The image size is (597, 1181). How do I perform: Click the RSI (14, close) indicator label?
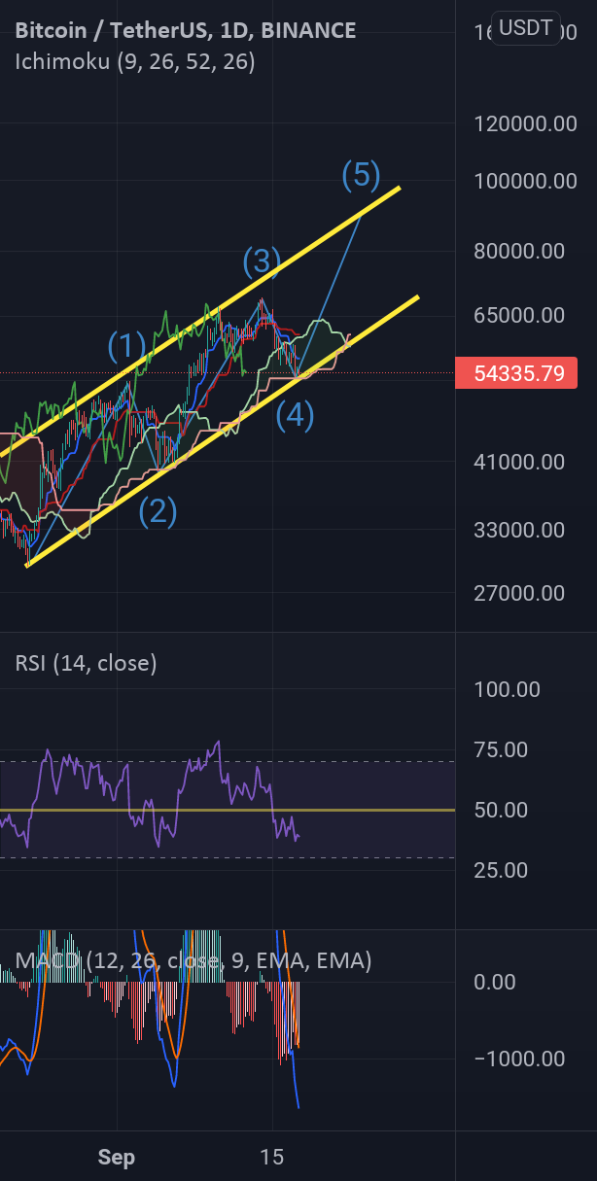(86, 664)
